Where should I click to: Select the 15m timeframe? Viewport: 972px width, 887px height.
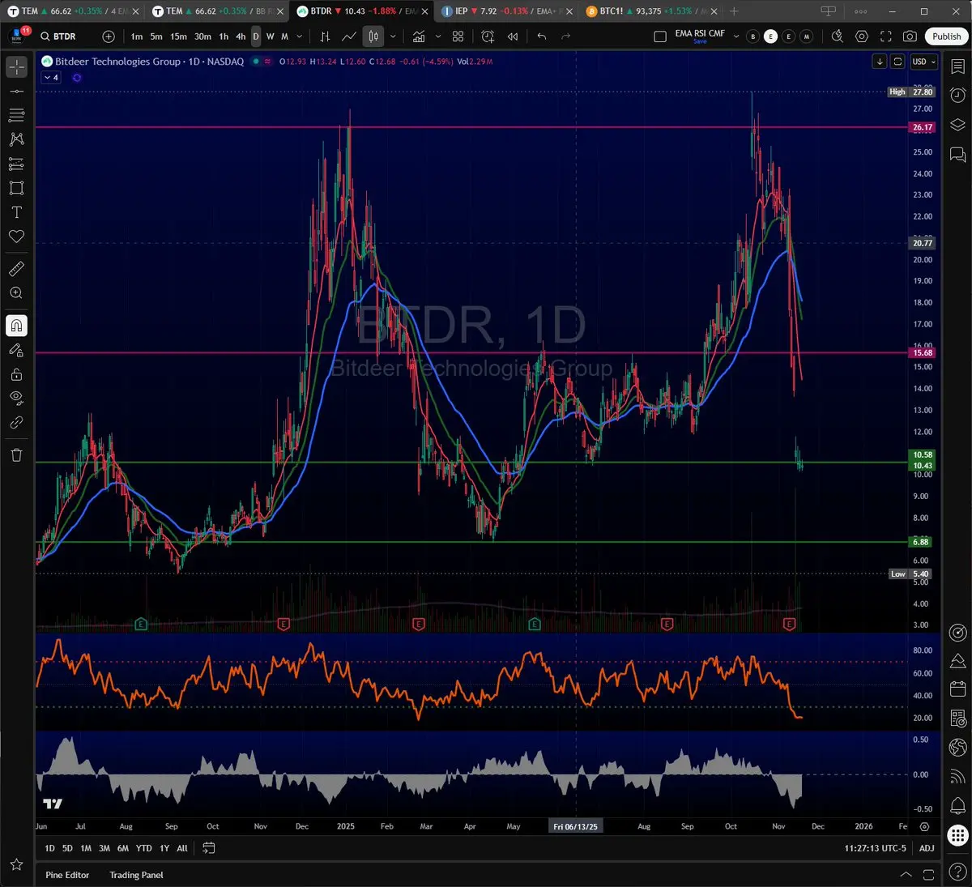[x=178, y=36]
